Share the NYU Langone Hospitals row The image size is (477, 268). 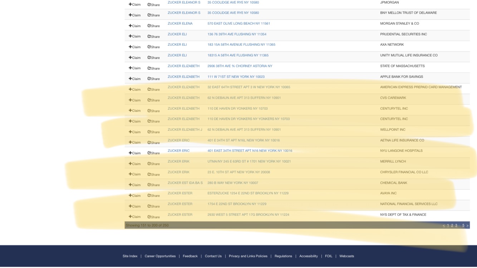click(154, 153)
